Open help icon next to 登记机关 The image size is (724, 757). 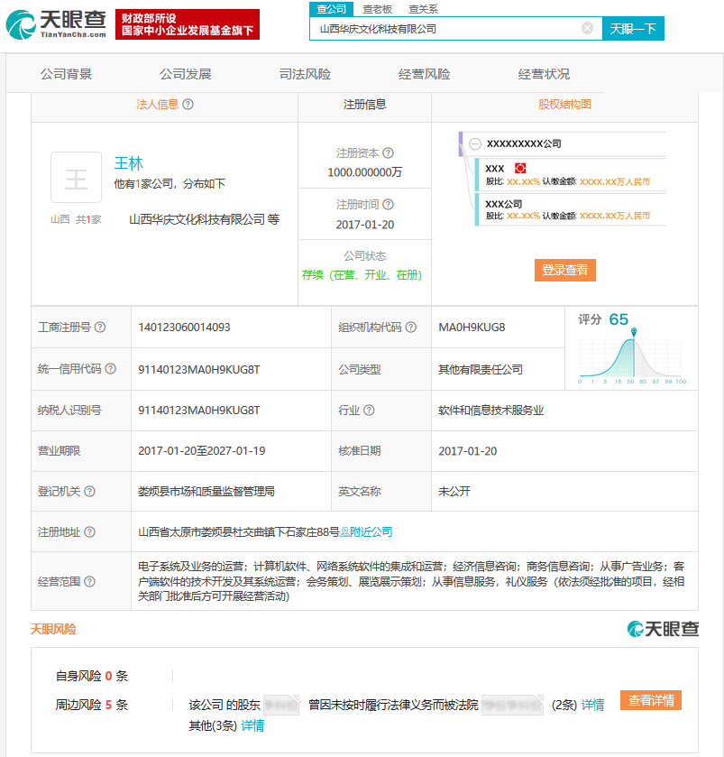[x=90, y=492]
